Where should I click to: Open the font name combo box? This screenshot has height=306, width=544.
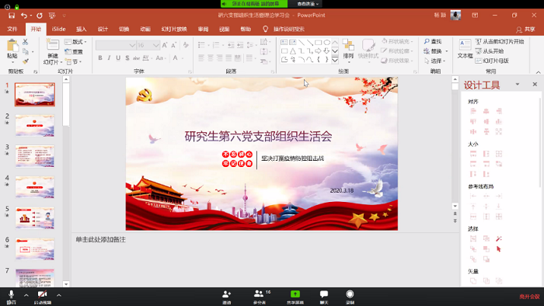tap(116, 45)
